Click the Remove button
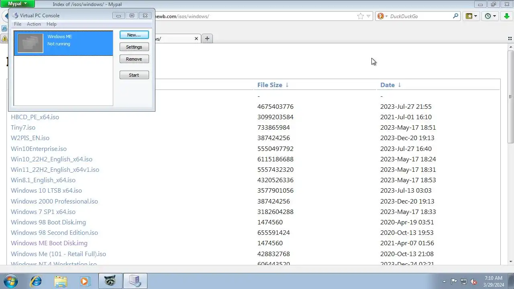This screenshot has height=289, width=514. pyautogui.click(x=134, y=59)
